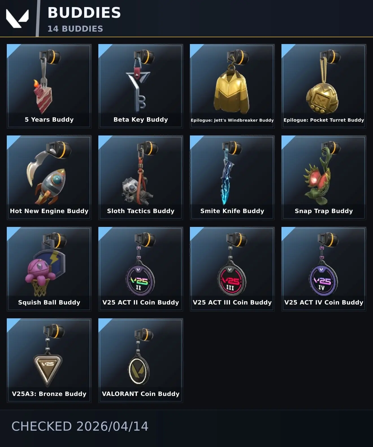Open the VALORANT Coin Buddy tile
The image size is (373, 447).
tap(140, 360)
